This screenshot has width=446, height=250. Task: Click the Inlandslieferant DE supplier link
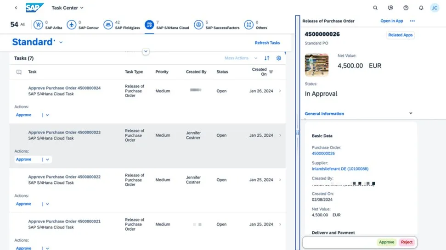[340, 169]
